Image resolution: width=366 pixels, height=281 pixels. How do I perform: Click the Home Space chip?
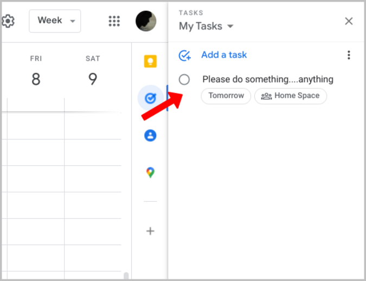coord(291,96)
